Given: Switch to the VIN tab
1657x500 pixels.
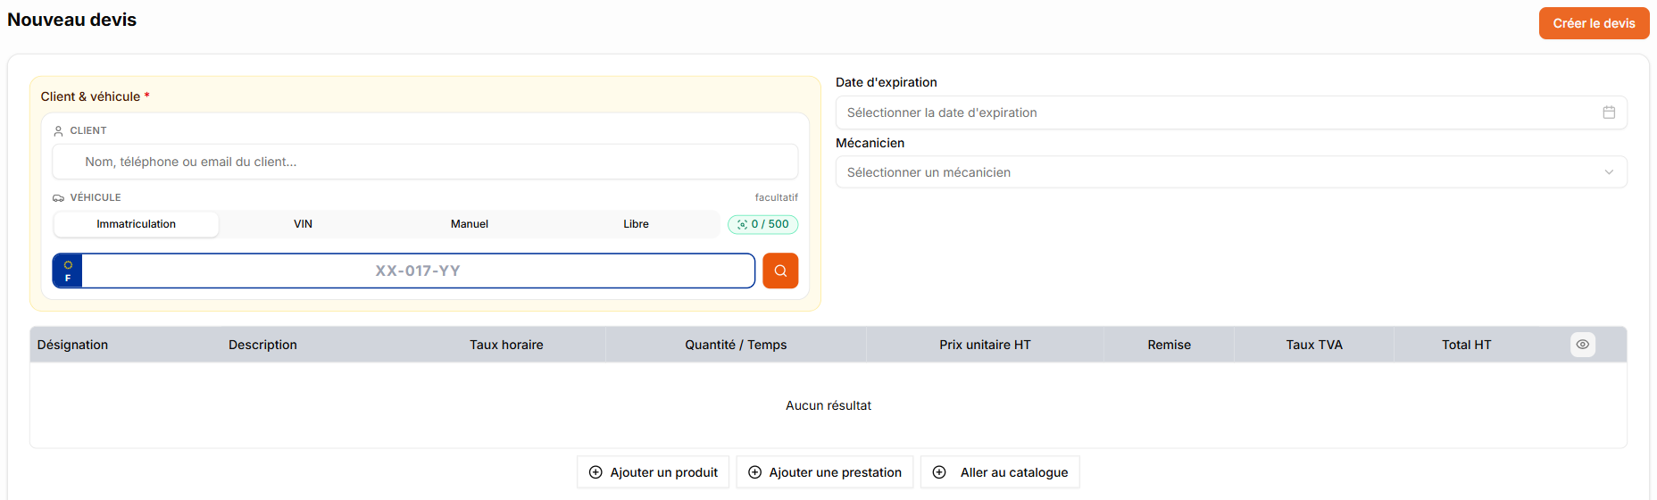Looking at the screenshot, I should coord(303,224).
